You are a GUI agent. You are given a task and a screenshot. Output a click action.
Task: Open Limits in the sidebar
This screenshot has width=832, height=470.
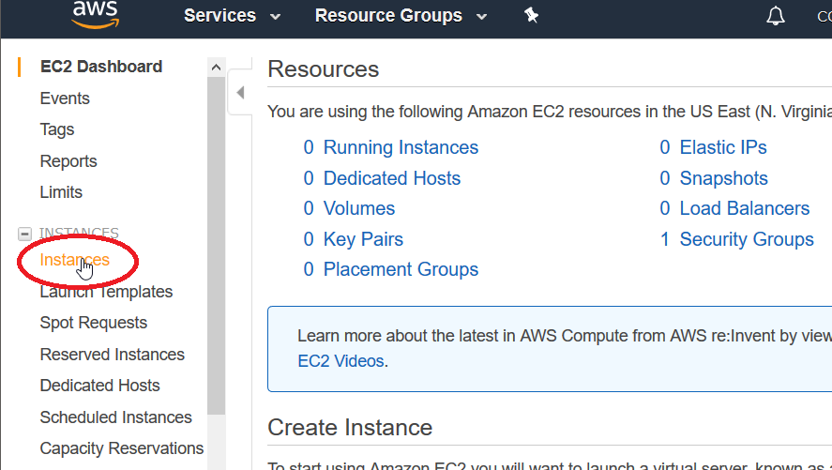61,192
